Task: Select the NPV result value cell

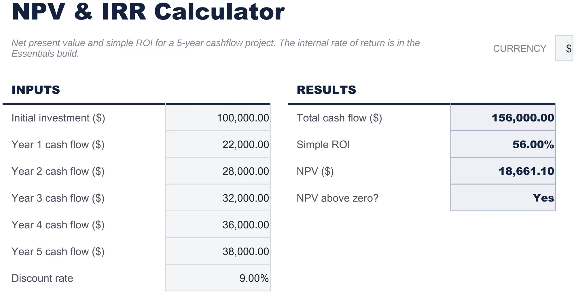Action: [x=503, y=171]
